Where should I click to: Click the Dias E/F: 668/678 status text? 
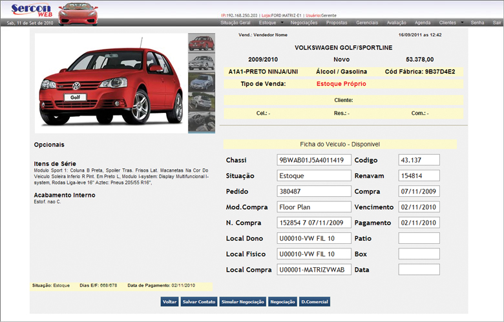click(98, 285)
